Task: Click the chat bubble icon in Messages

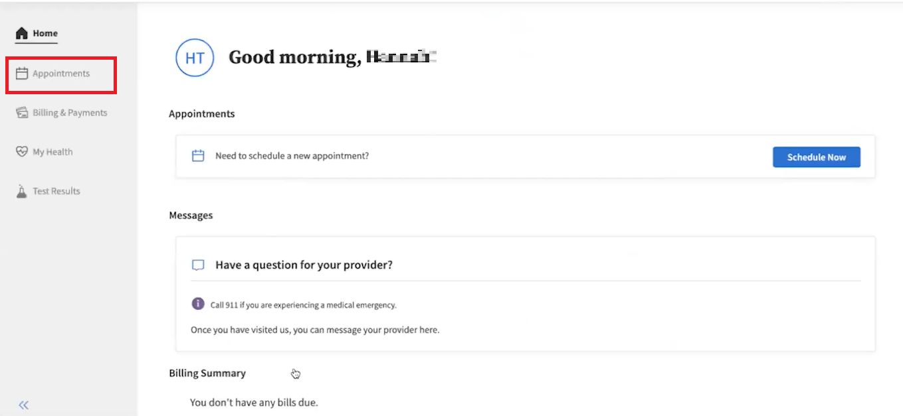Action: (x=198, y=265)
